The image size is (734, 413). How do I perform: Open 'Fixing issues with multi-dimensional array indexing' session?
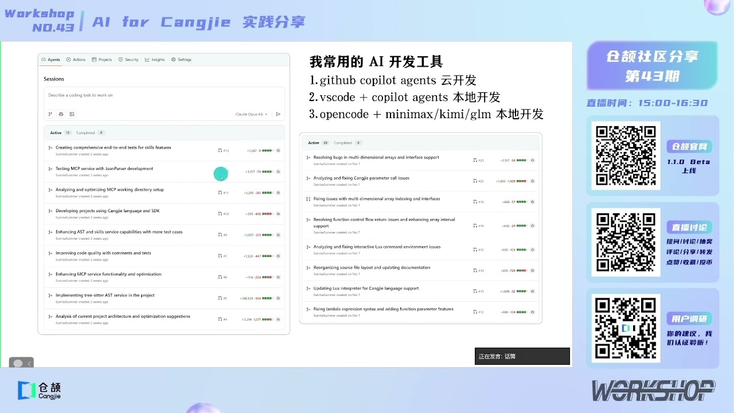click(377, 198)
